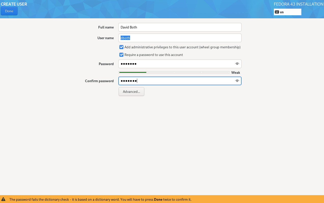Click the FEDORA 43 INSTALLATION title
Image resolution: width=324 pixels, height=203 pixels.
(x=298, y=4)
